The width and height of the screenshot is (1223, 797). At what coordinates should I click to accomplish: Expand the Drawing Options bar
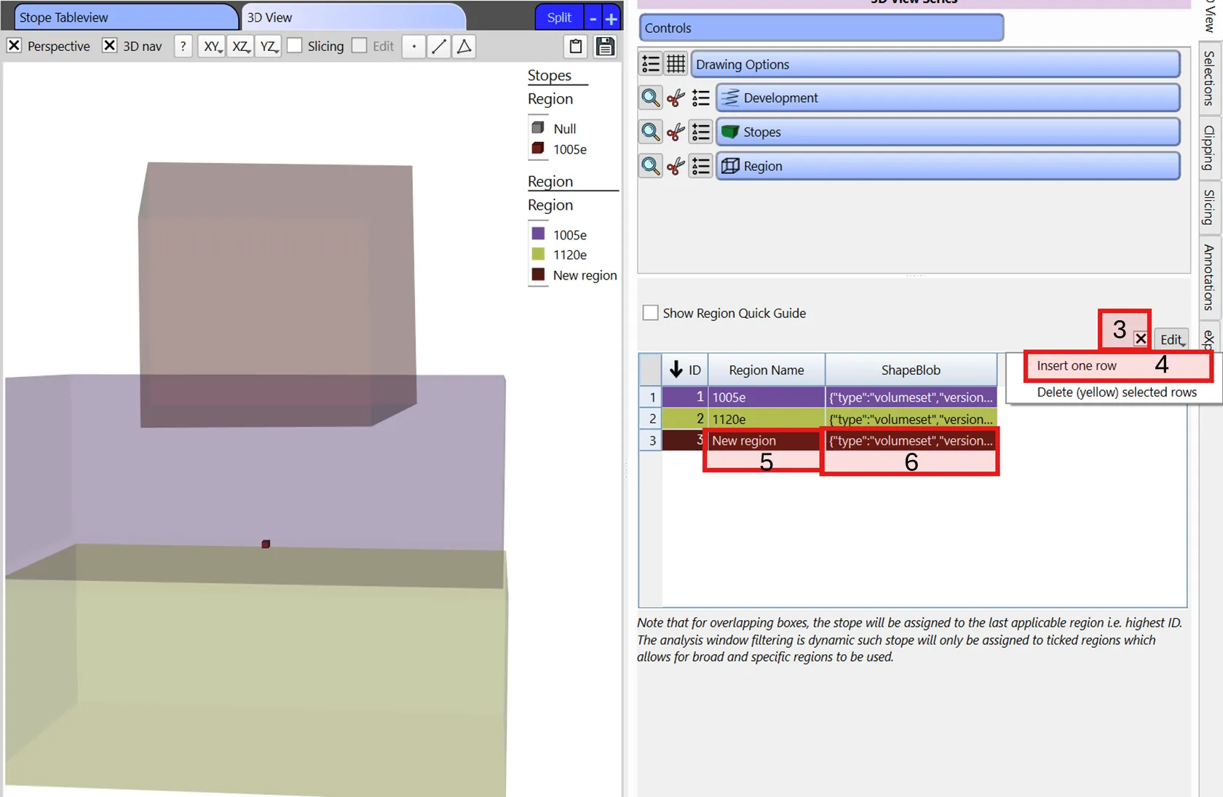[935, 64]
